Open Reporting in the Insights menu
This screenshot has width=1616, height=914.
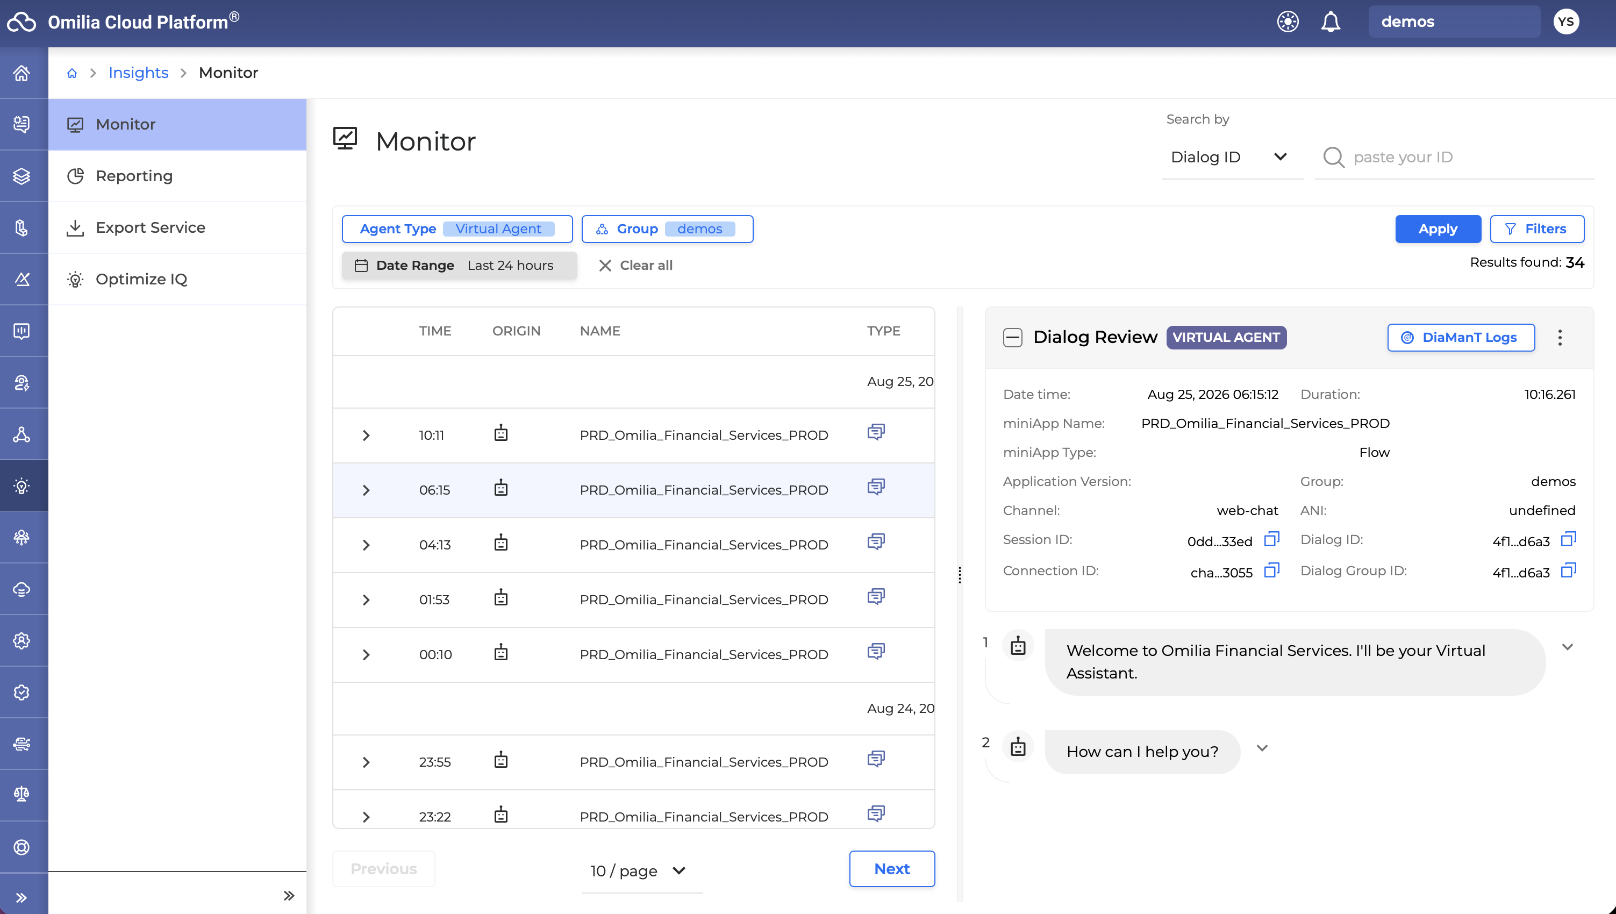tap(177, 176)
